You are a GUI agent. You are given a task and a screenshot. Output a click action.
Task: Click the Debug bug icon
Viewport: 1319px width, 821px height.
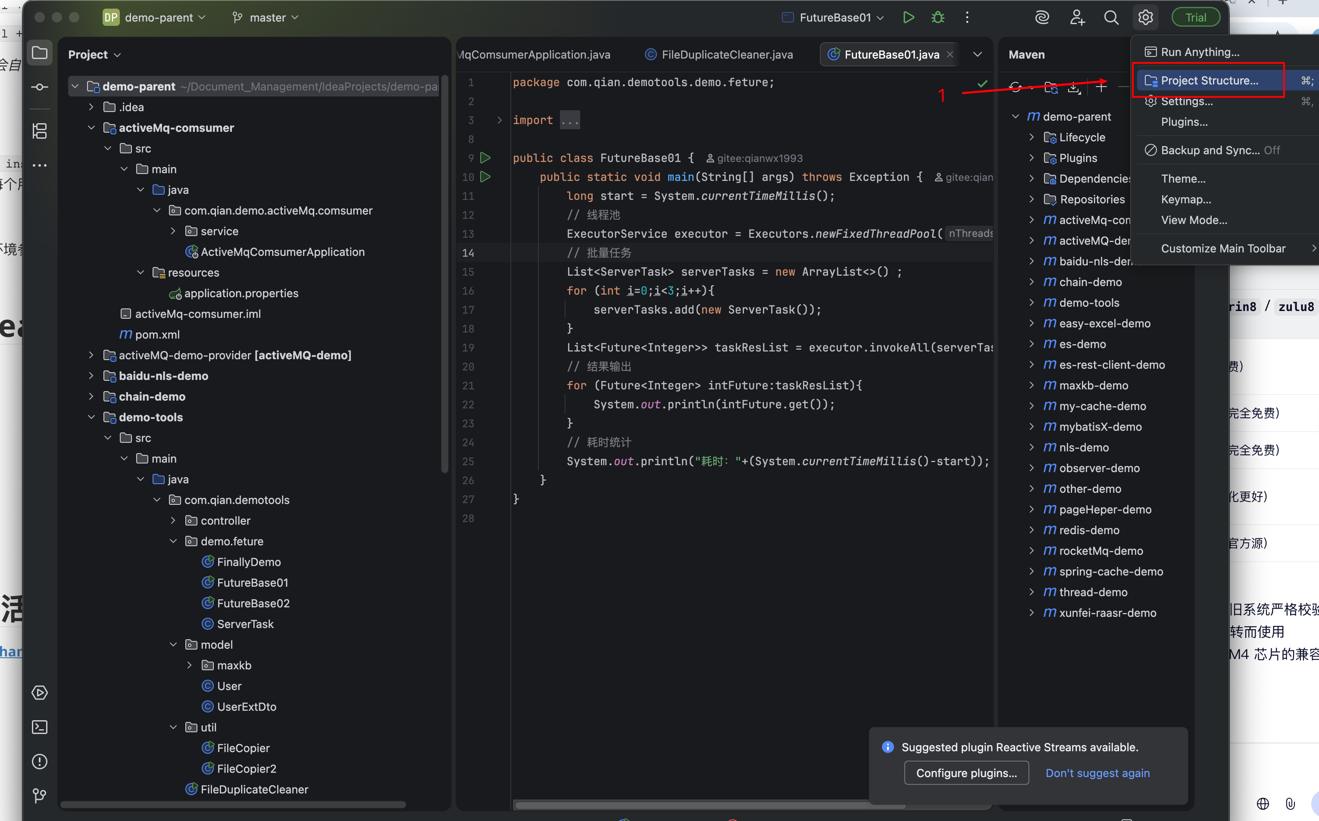(x=938, y=17)
